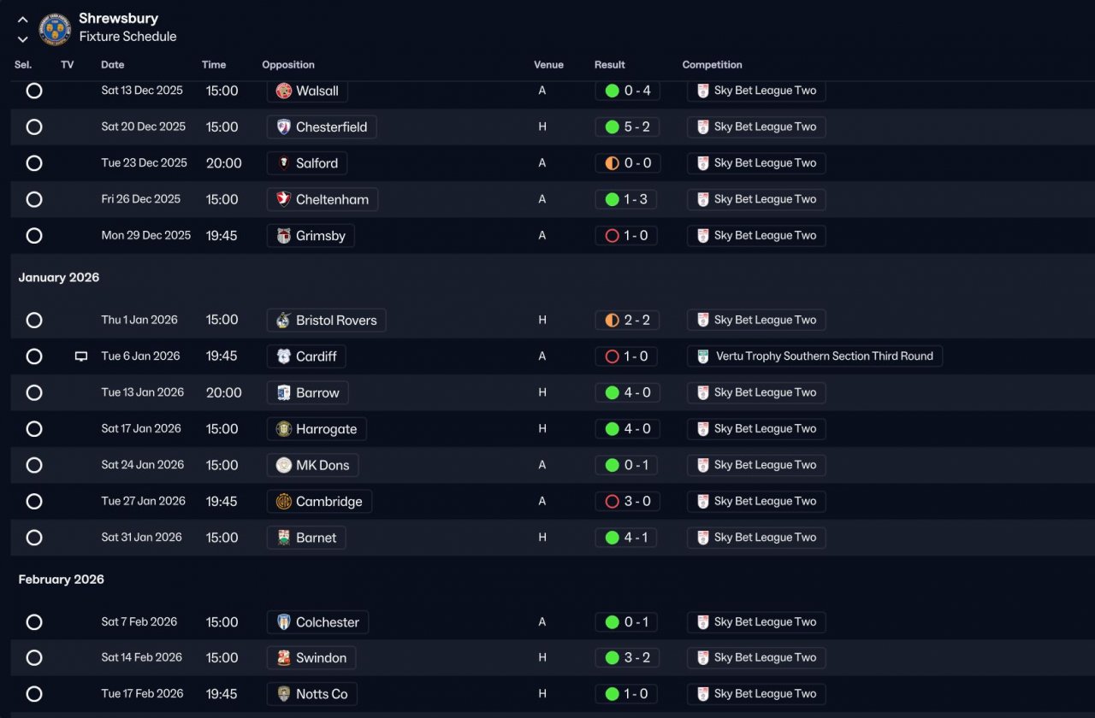
Task: Click the green win indicator for Barnet
Action: coord(612,538)
